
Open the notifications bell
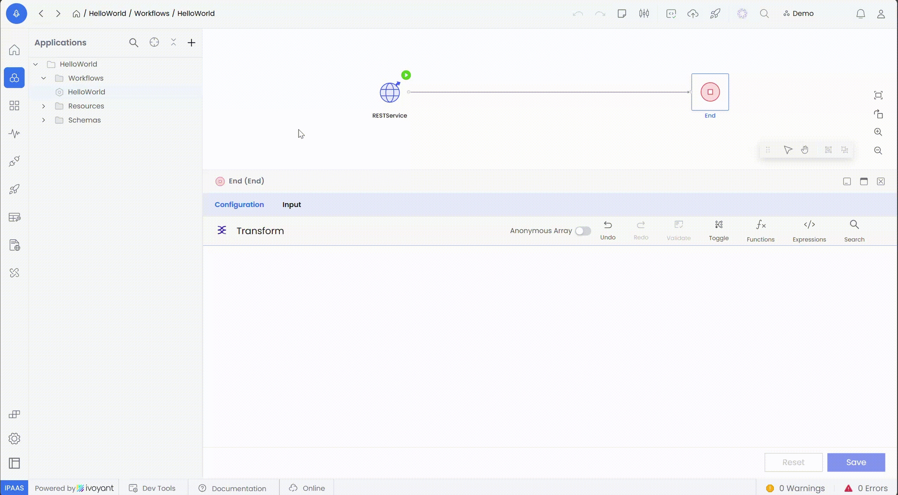coord(861,14)
